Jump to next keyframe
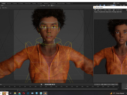This screenshot has width=127, height=95. (x=53, y=84)
